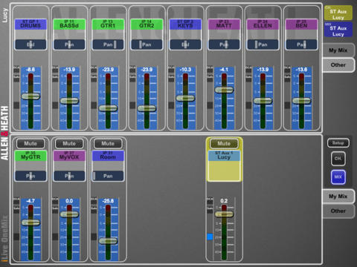Select the KEYS channel label
This screenshot has height=267, width=357.
point(185,24)
